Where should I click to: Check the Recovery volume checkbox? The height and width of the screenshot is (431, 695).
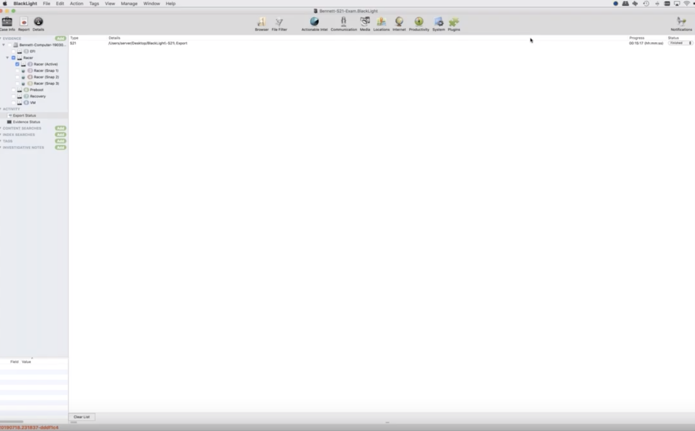[x=13, y=96]
